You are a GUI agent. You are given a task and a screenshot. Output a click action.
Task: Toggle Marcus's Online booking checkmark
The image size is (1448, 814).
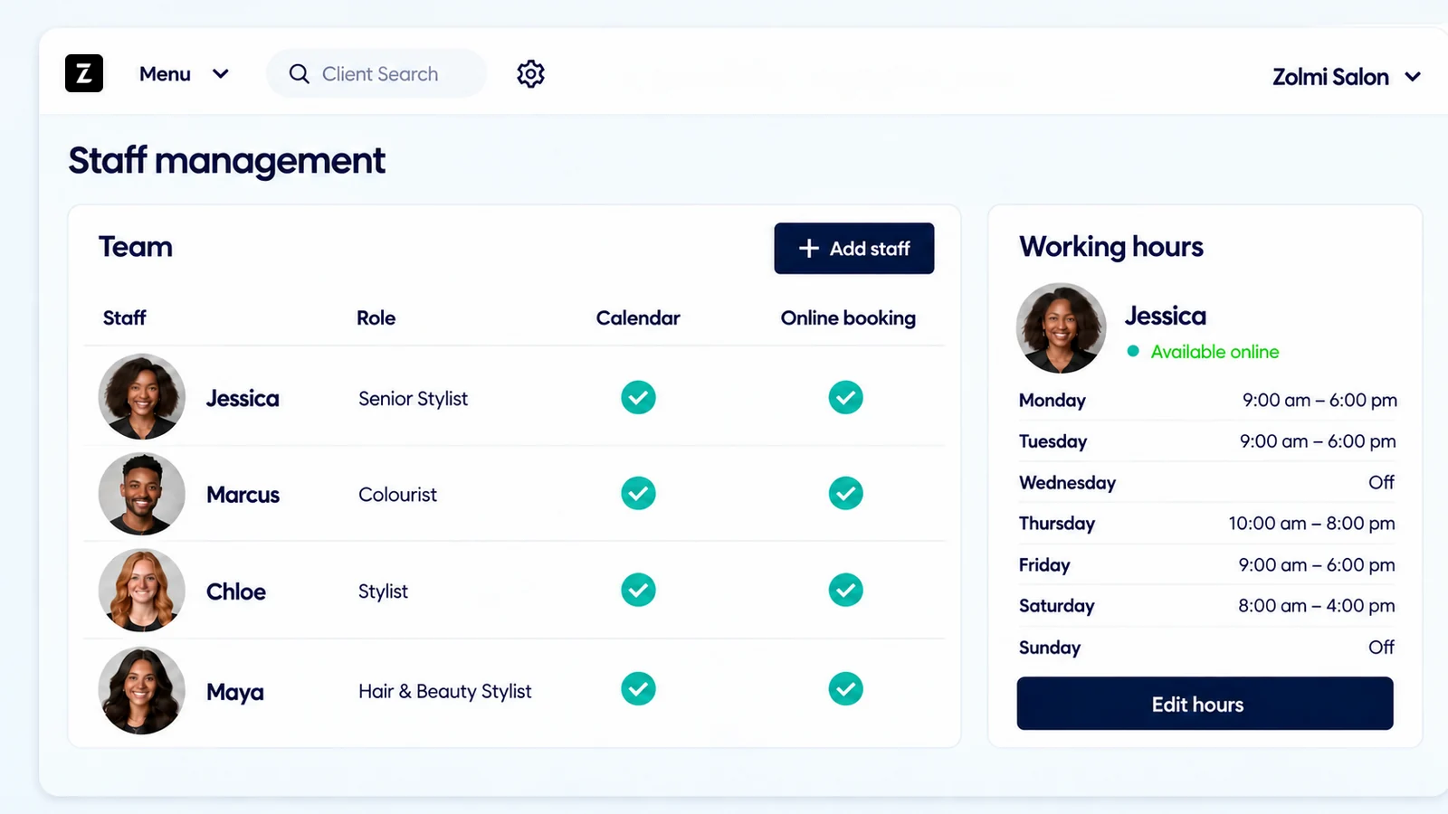click(845, 493)
